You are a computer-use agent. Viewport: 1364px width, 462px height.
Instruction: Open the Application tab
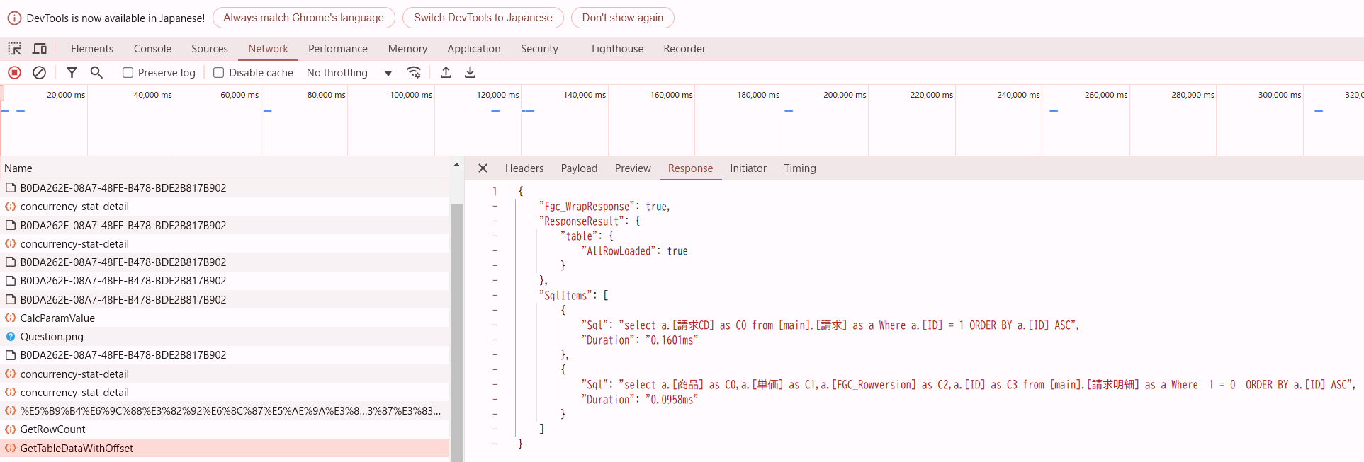474,49
